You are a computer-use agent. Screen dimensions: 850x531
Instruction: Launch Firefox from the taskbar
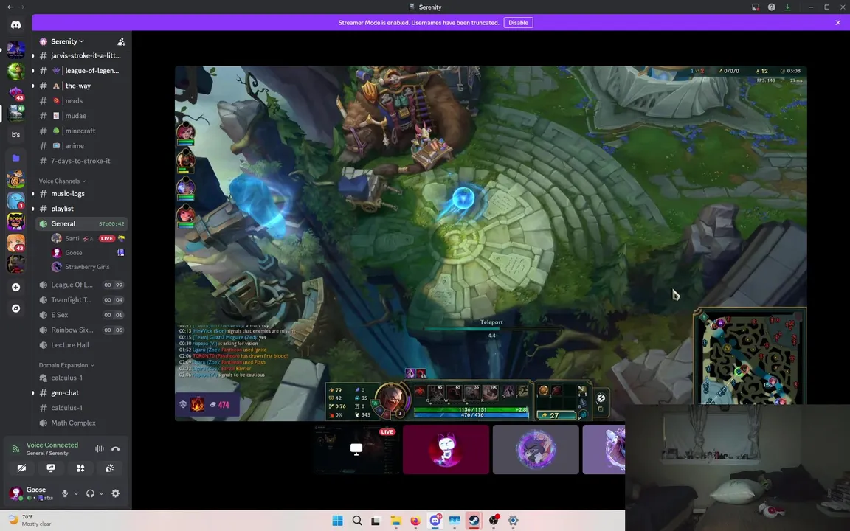415,521
